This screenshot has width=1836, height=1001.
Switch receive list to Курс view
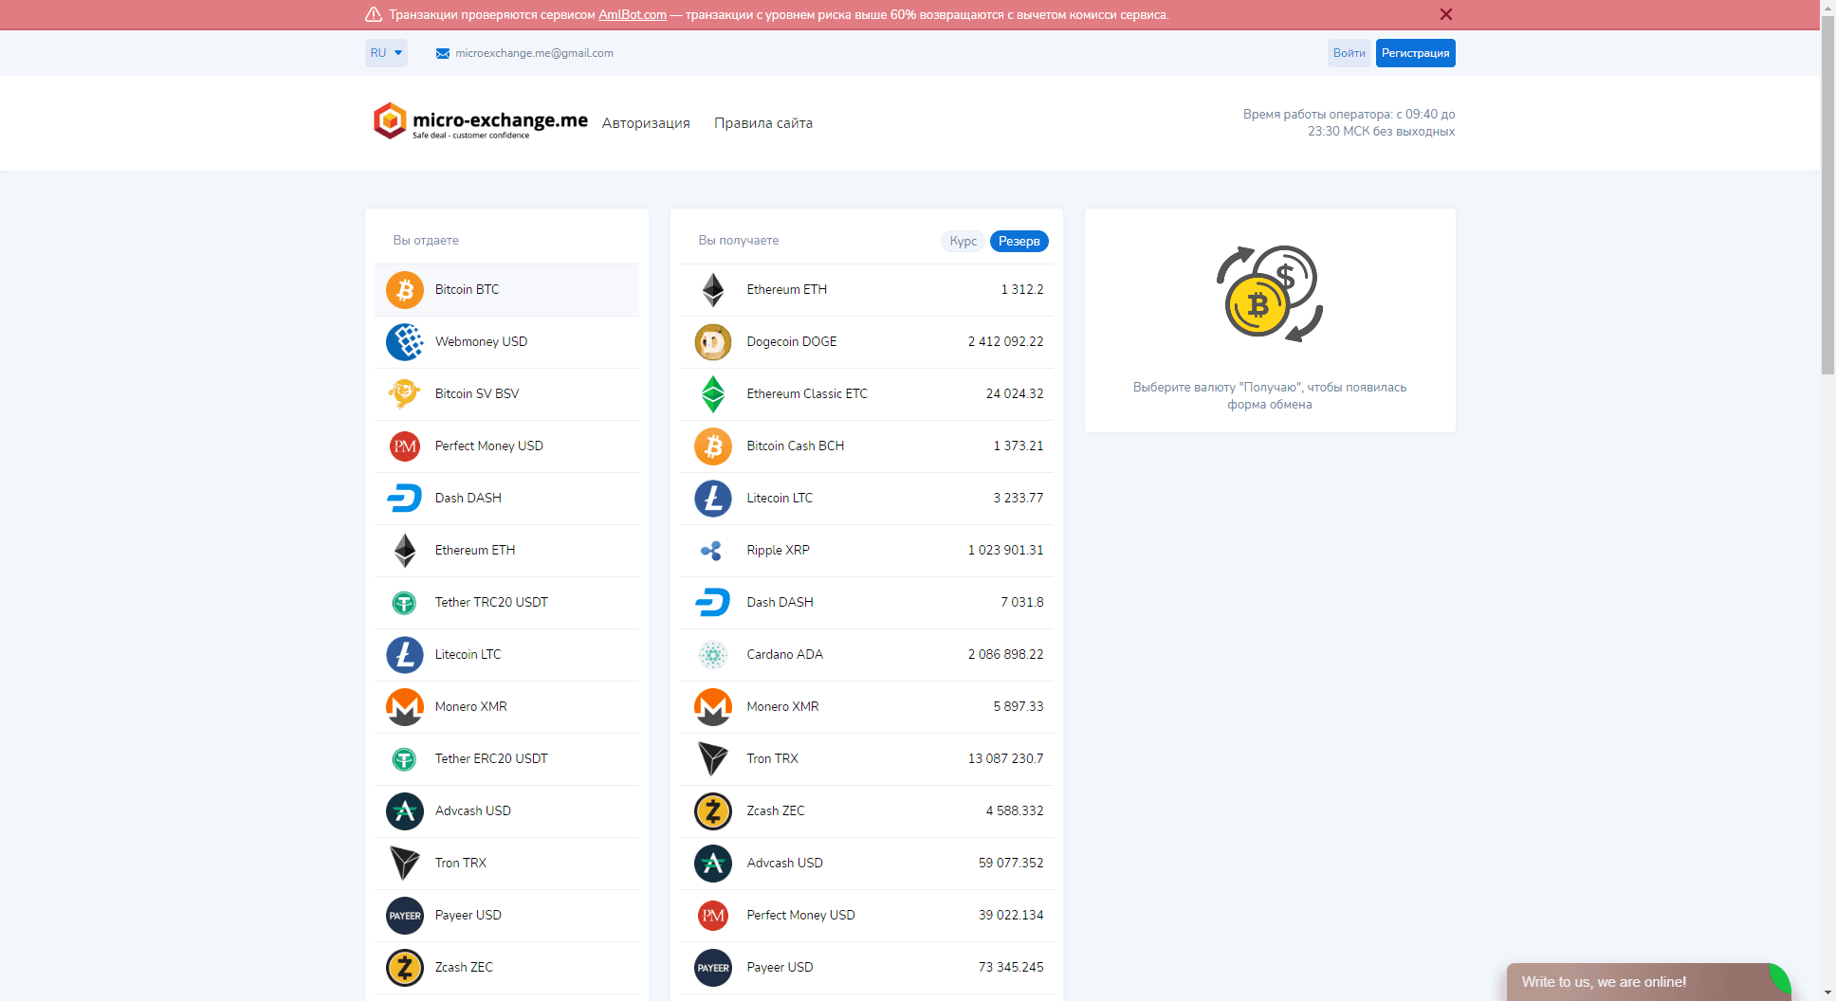pyautogui.click(x=962, y=241)
